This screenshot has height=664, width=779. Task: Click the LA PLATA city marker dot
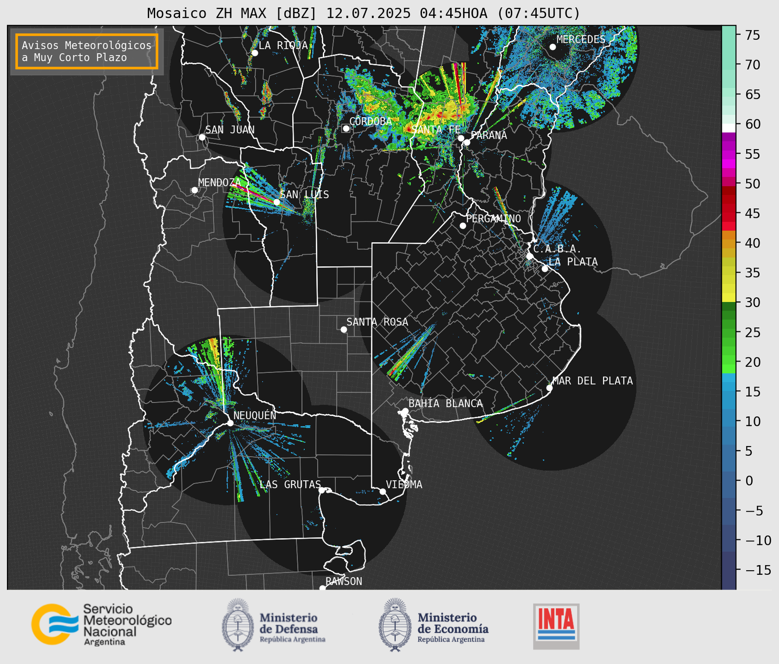(545, 269)
